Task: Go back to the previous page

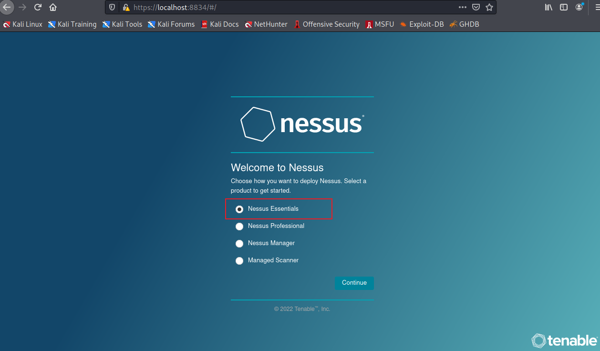Action: point(7,7)
